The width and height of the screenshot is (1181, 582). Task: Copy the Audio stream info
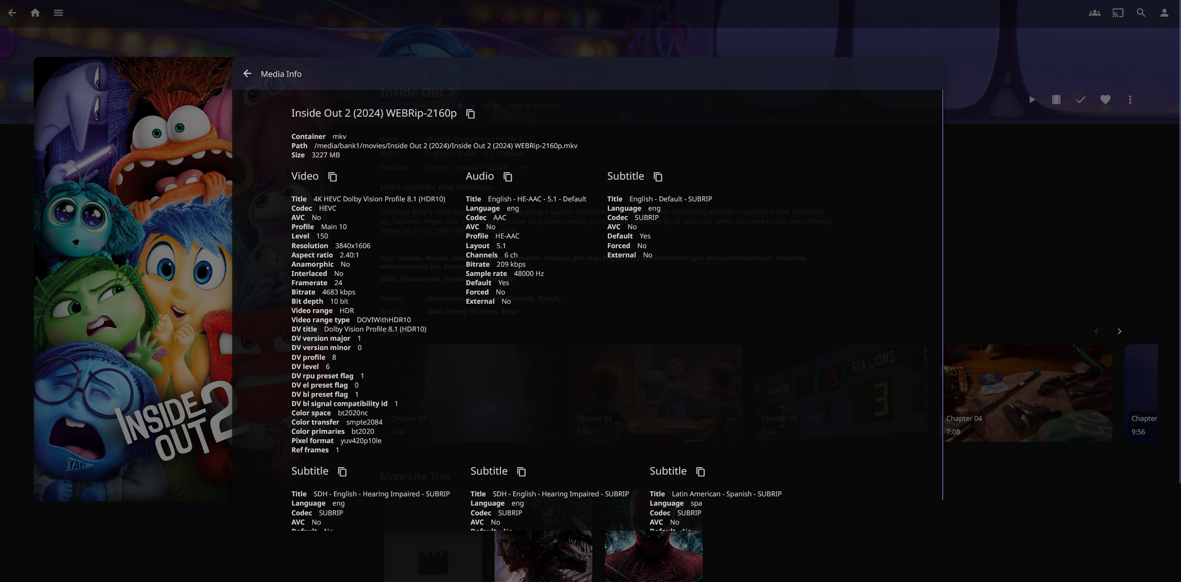click(x=508, y=177)
